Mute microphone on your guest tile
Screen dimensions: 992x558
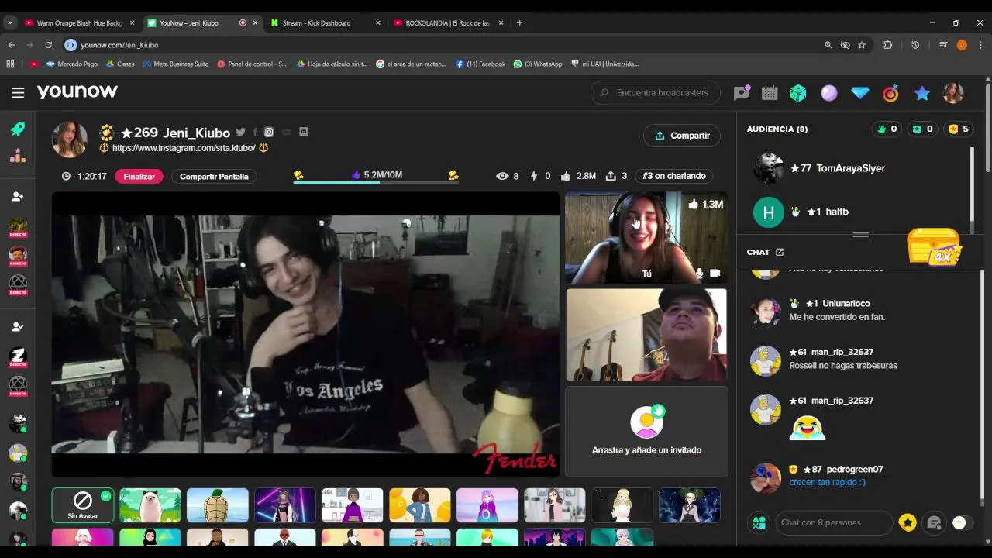[x=699, y=274]
